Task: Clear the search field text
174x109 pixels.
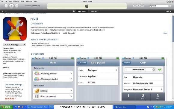Action: [x=169, y=6]
